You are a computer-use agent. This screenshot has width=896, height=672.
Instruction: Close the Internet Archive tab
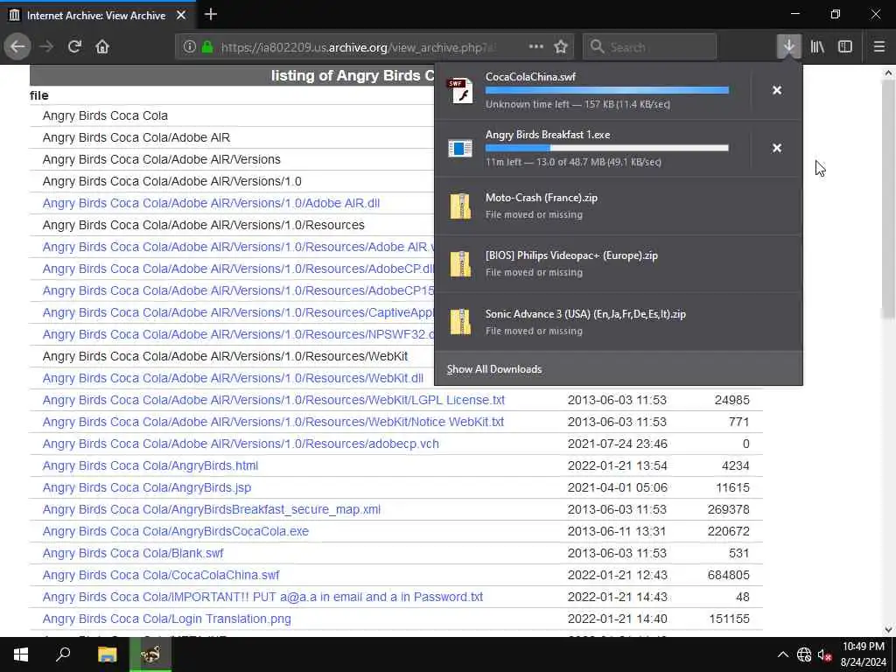point(181,16)
